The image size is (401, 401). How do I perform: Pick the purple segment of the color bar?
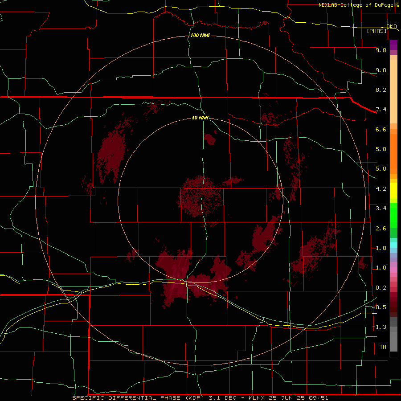[393, 45]
